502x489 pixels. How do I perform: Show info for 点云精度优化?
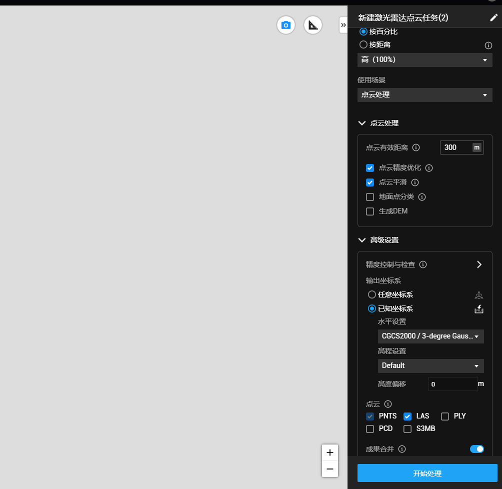[x=429, y=168]
